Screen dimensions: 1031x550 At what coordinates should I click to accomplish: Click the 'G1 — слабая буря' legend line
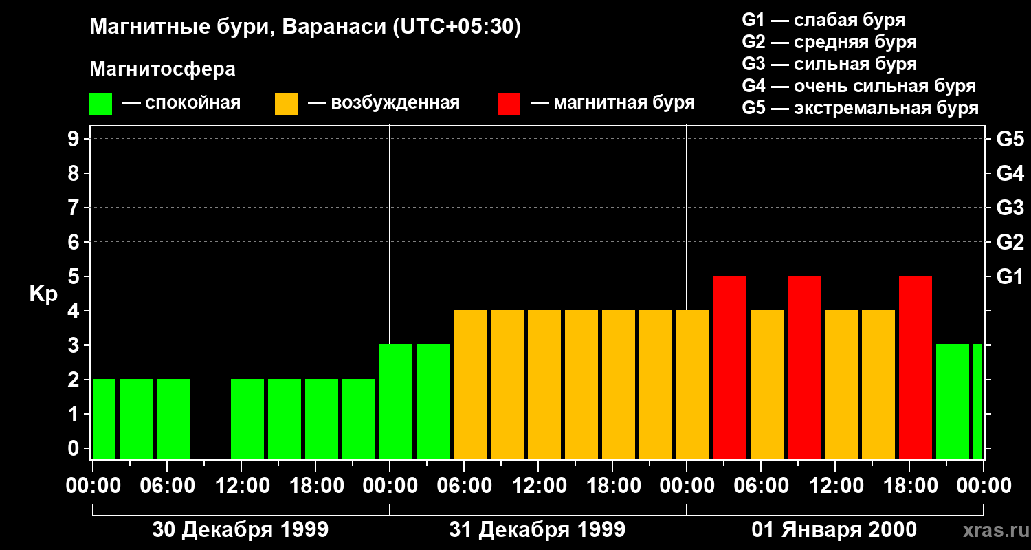point(823,20)
